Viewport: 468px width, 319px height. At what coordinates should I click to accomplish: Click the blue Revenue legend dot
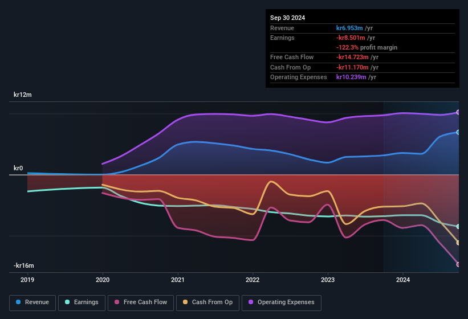tap(18, 302)
